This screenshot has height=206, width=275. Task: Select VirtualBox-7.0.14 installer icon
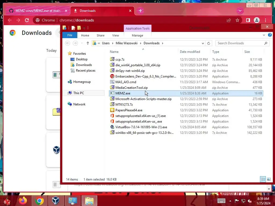[x=112, y=127]
